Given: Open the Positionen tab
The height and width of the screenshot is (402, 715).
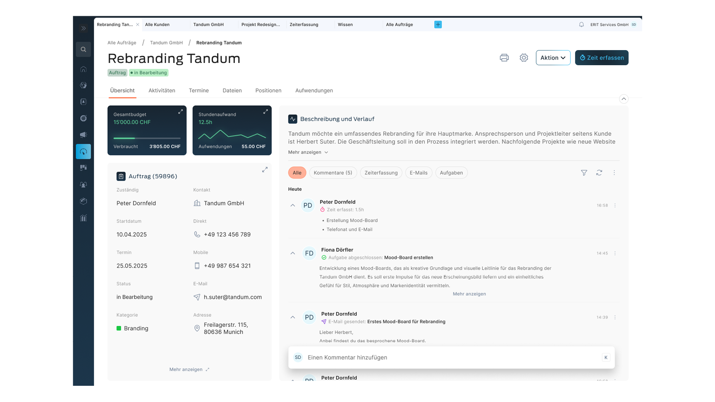Looking at the screenshot, I should click(268, 91).
